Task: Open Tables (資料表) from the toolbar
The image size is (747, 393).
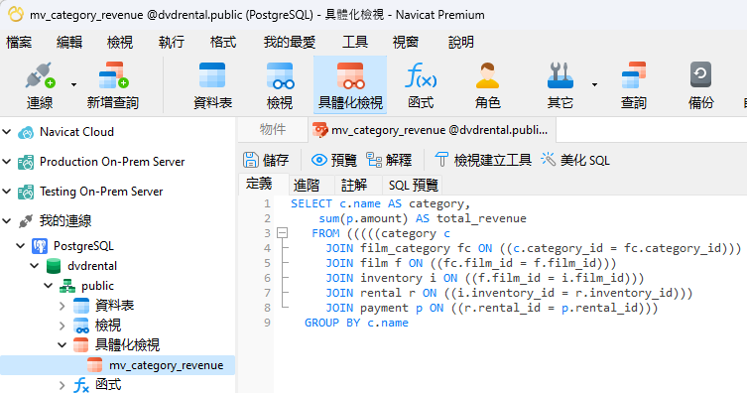Action: [x=212, y=85]
